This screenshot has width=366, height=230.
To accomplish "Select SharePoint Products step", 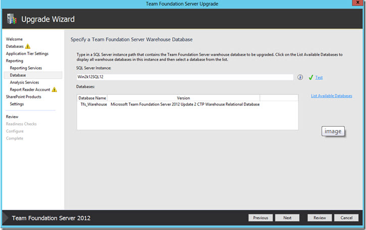I will tap(23, 97).
